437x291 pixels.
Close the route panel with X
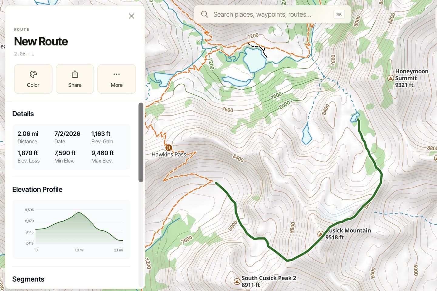pyautogui.click(x=131, y=16)
